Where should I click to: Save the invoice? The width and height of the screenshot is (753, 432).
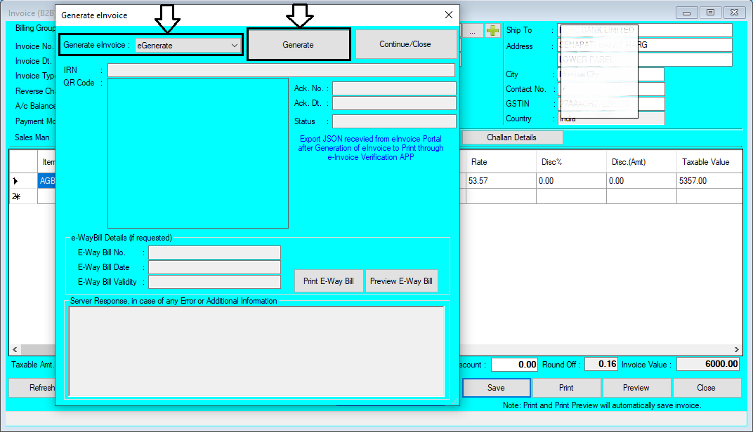tap(497, 387)
